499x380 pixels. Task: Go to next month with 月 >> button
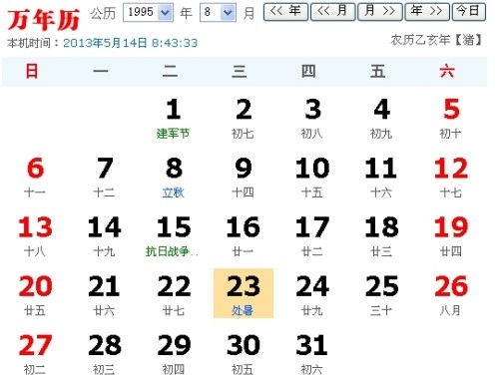click(380, 12)
